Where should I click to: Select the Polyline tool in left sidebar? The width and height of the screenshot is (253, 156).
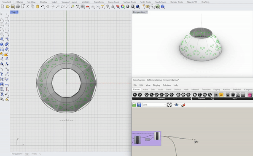(2, 19)
